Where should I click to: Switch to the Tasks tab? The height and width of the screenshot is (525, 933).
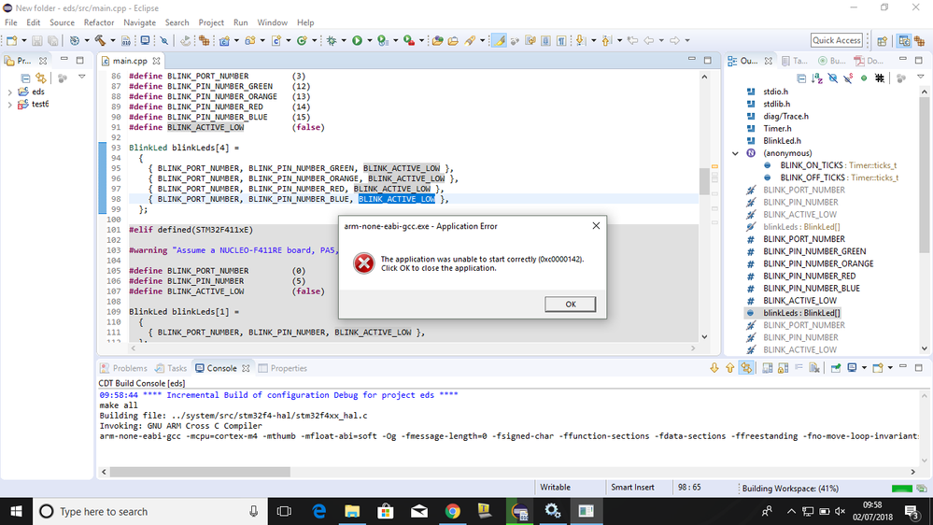171,368
